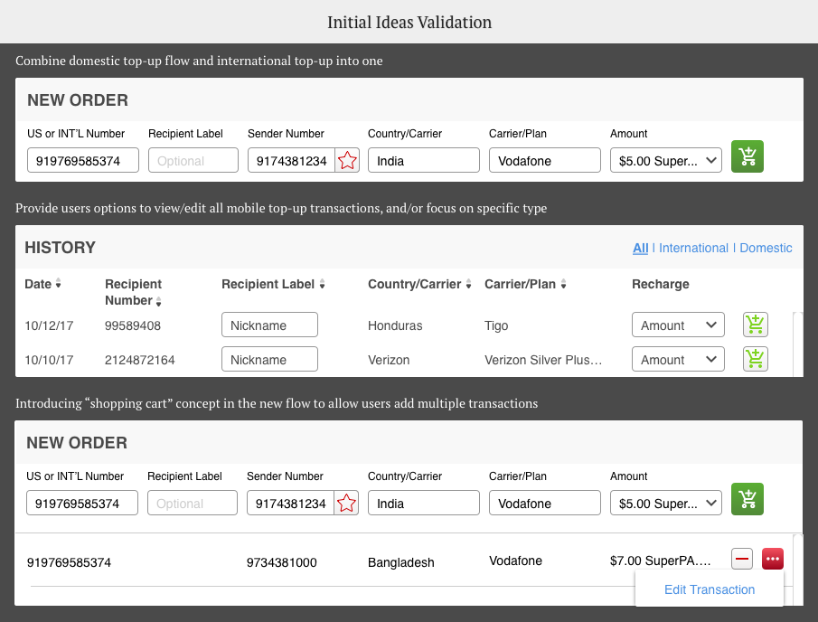Viewport: 818px width, 622px height.
Task: Sort history by Country/Carrier column
Action: [468, 285]
